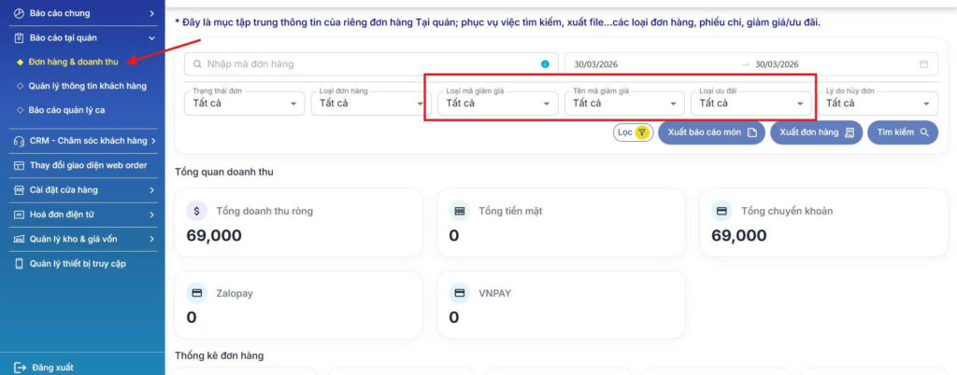Click the info icon in the search box
Viewport: 957px width, 375px height.
[545, 64]
